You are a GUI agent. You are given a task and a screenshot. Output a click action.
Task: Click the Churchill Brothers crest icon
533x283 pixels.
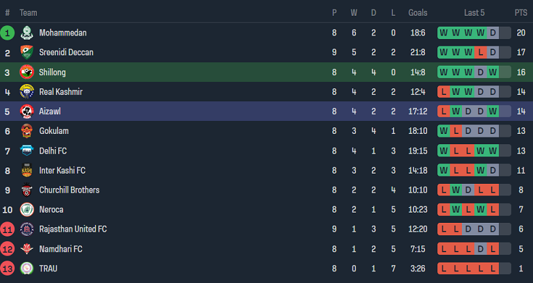(27, 190)
